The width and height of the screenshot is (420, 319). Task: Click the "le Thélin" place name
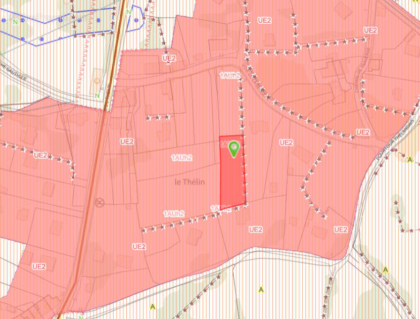point(190,182)
